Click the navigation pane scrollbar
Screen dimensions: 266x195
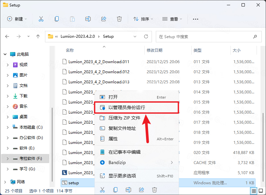coord(52,144)
